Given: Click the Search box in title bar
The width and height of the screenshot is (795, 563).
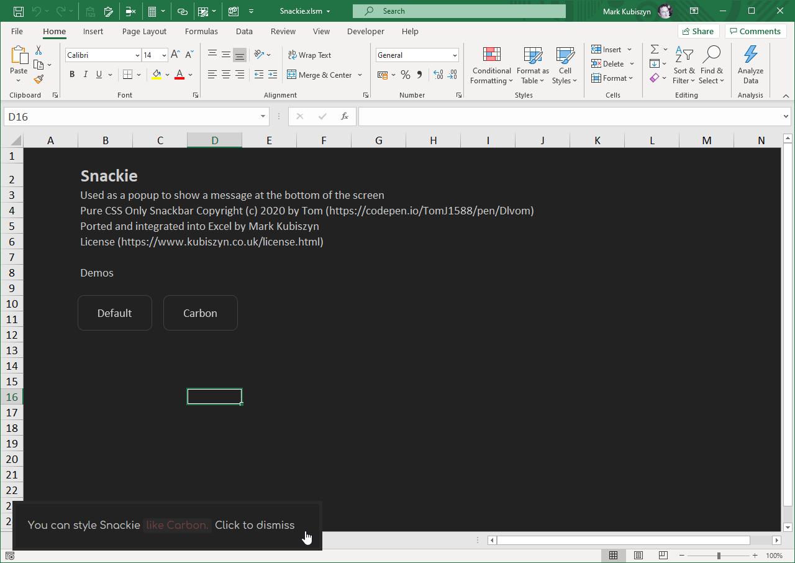Looking at the screenshot, I should click(x=458, y=11).
